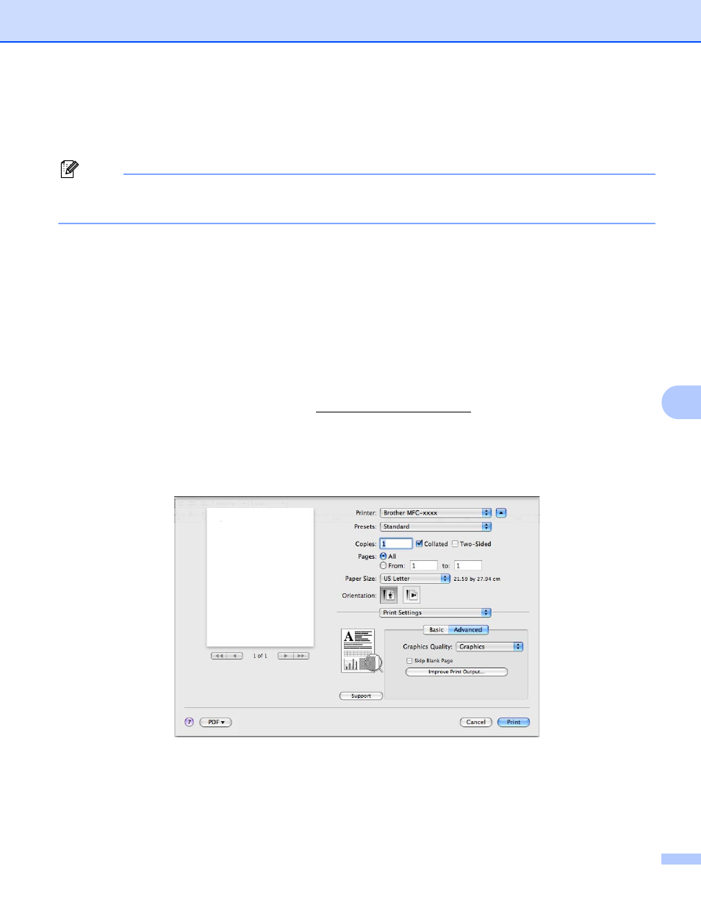
Task: Open the PDF dropdown menu
Action: coord(215,722)
